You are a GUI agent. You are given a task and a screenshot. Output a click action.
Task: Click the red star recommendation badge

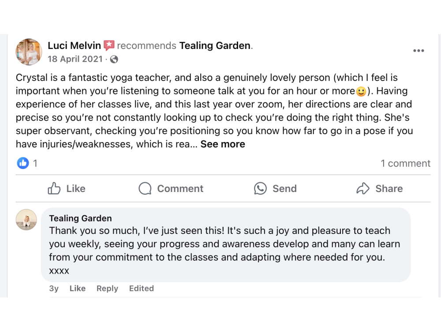tap(109, 45)
